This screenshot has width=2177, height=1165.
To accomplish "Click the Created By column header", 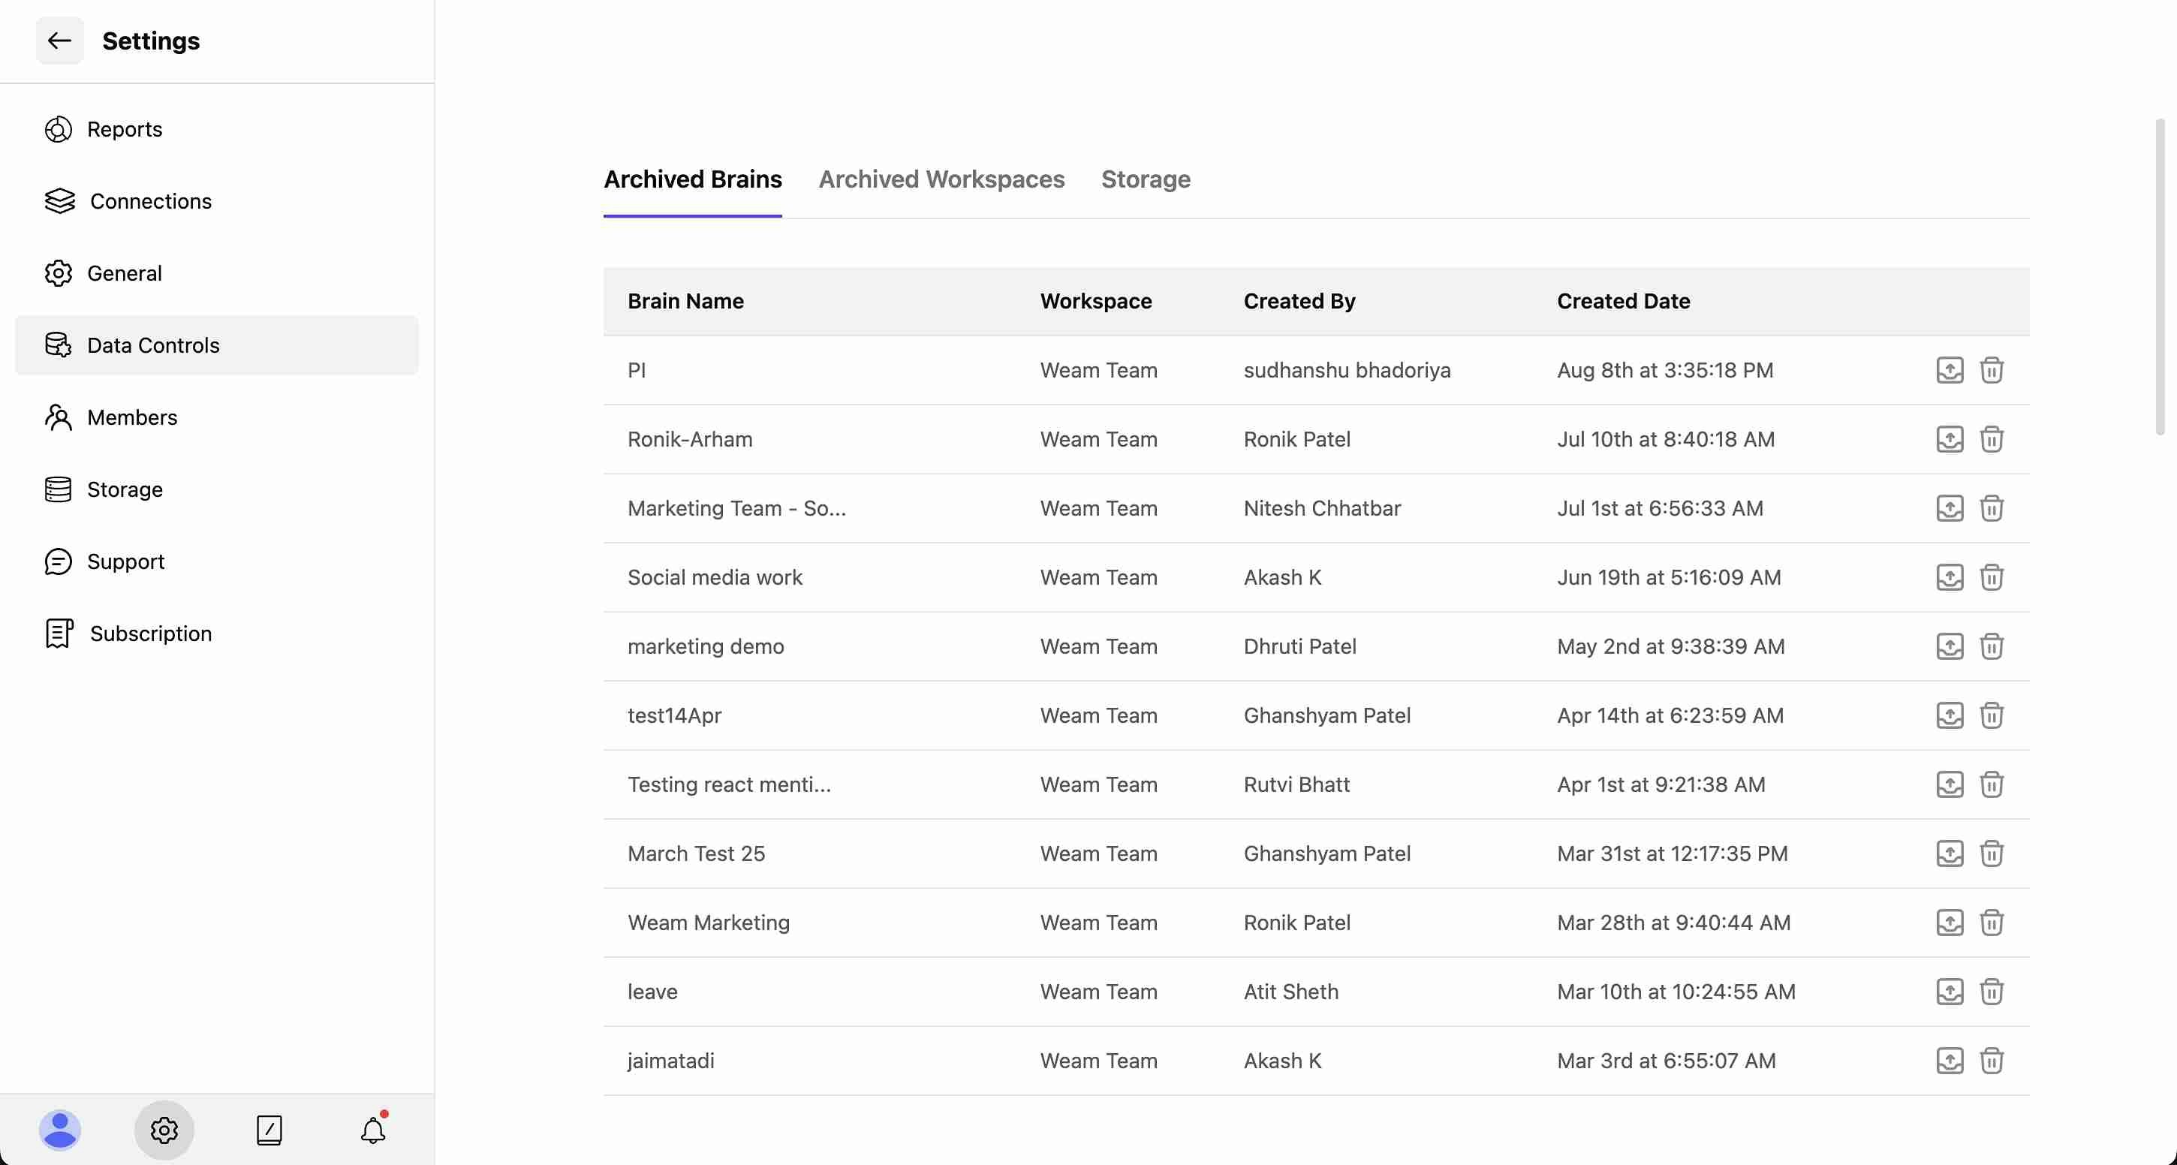I will point(1299,301).
